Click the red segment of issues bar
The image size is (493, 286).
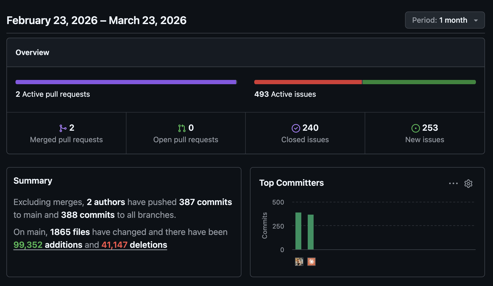click(308, 82)
